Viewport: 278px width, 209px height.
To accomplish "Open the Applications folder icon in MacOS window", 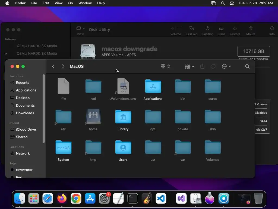I will (x=153, y=86).
